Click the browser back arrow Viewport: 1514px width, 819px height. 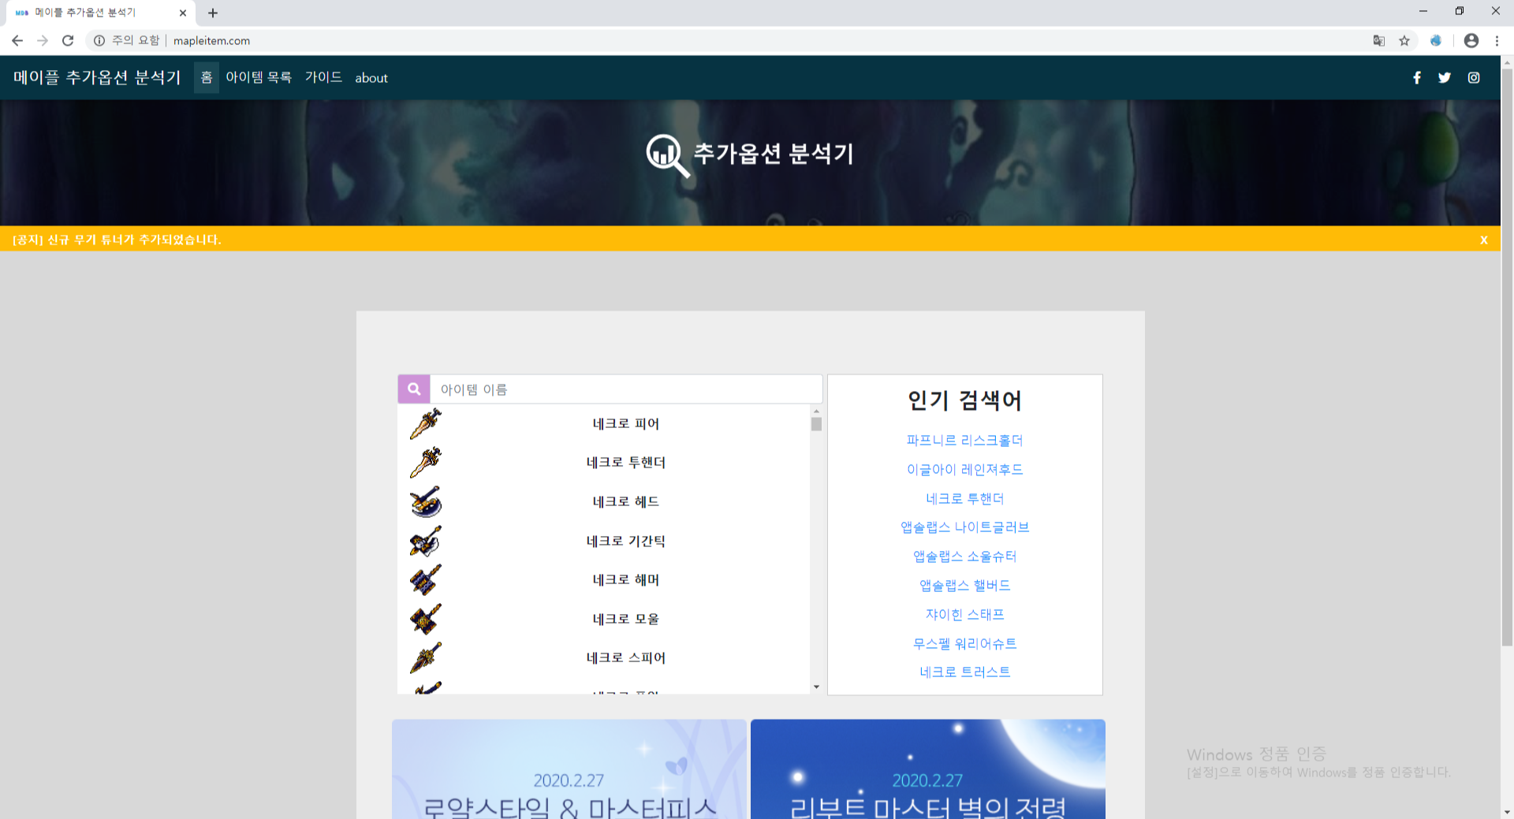point(17,40)
